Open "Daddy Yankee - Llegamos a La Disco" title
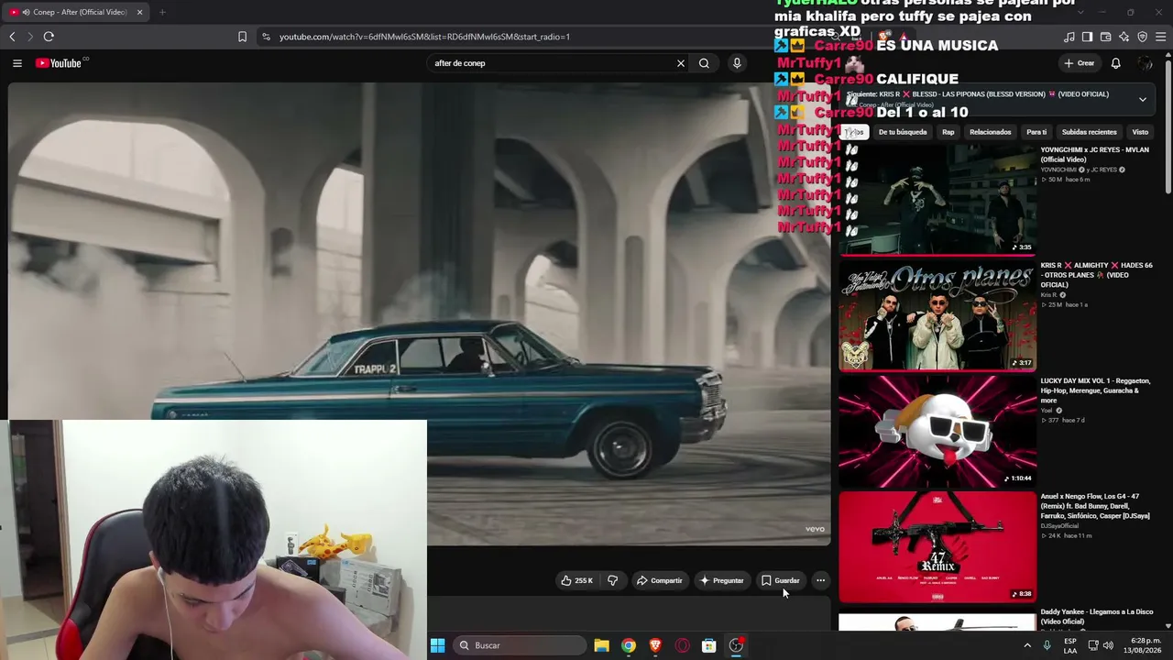Viewport: 1173px width, 660px height. [1097, 616]
